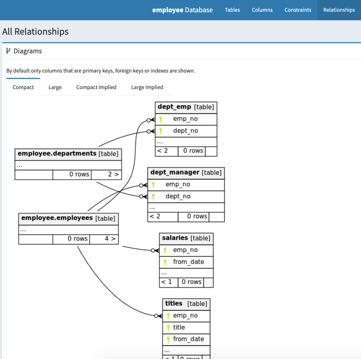Viewport: 361px width, 359px height.
Task: Click emp_no column in dept_emp table
Action: point(186,119)
